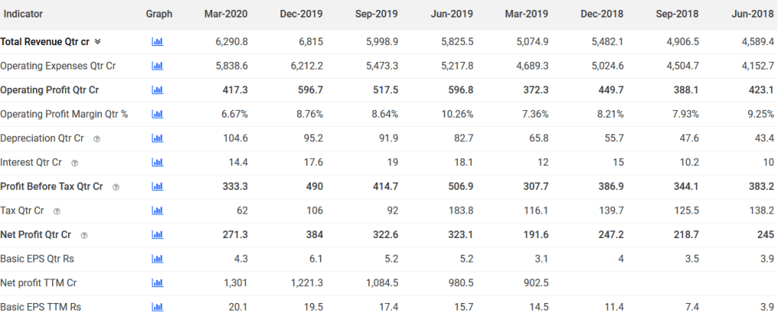Screen dimensions: 781x316
Task: Open Depreciation Qtr graph icon
Action: 157,139
